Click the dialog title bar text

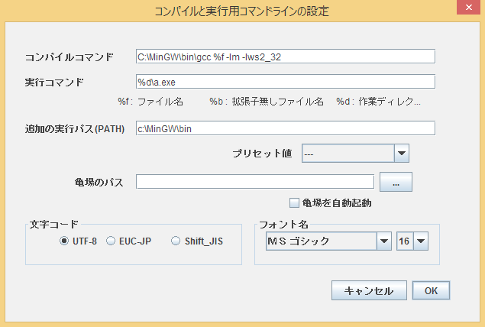tap(242, 10)
